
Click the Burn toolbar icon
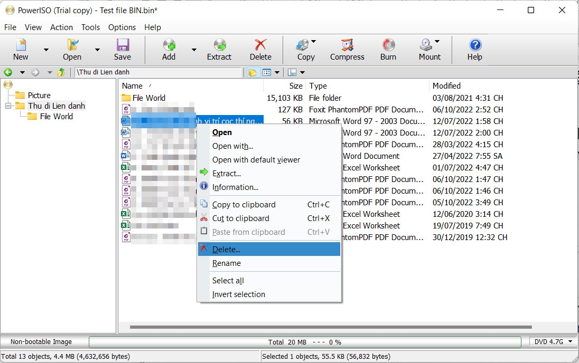(x=388, y=45)
